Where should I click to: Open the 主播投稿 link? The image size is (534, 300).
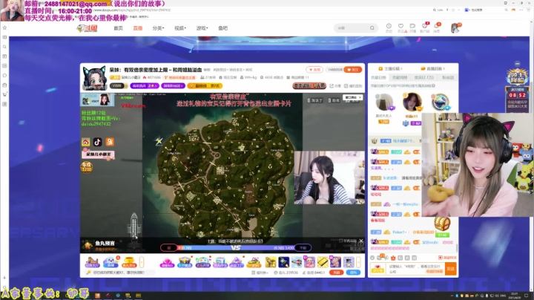point(391,68)
